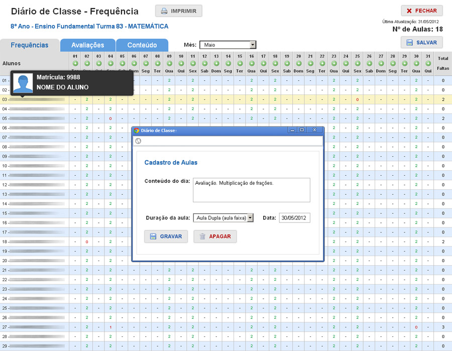
Task: Click the green plus under day 23
Action: (334, 63)
